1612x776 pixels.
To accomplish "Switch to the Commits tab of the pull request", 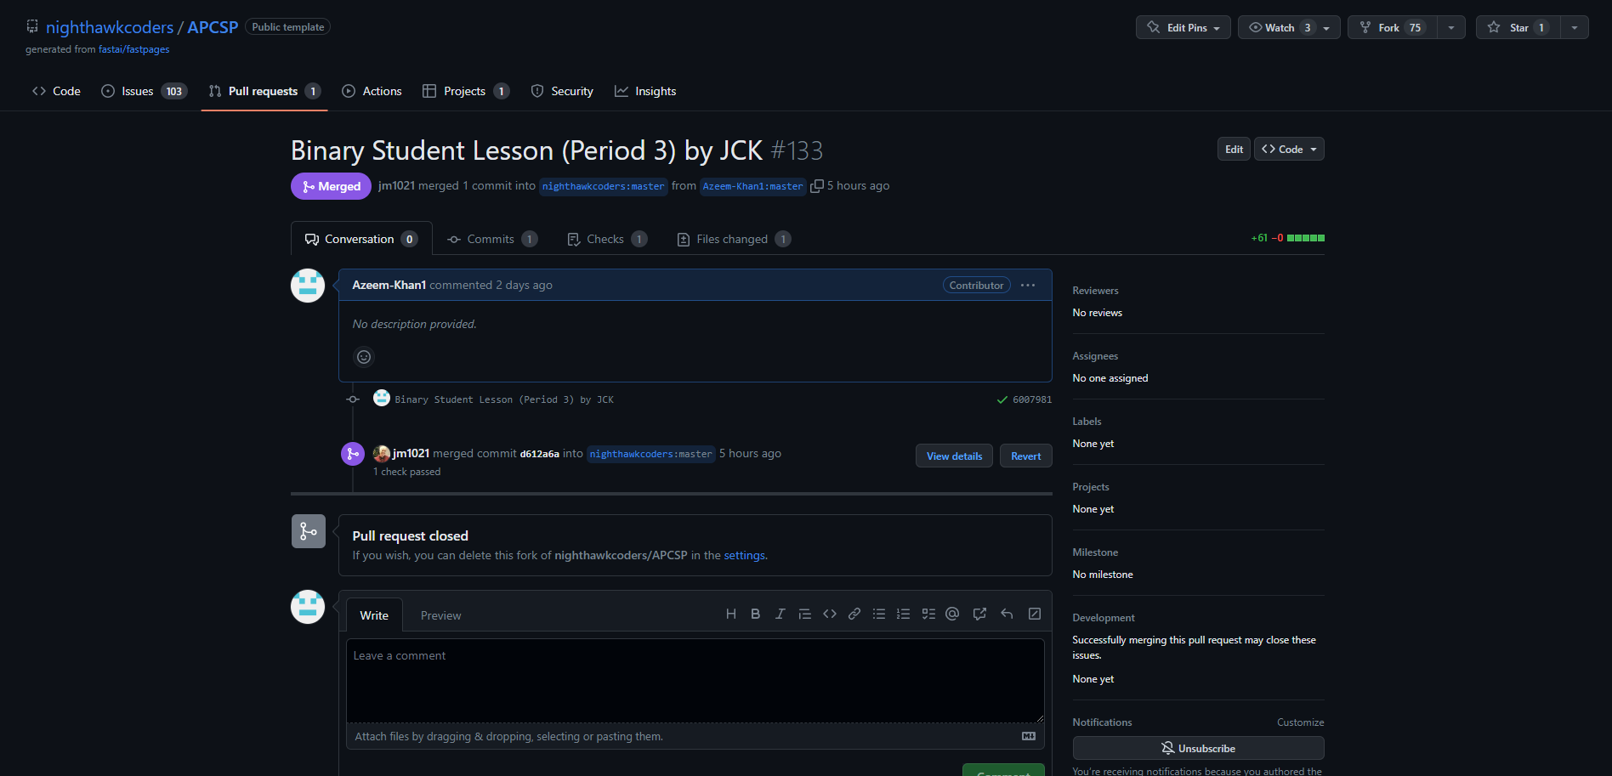I will click(492, 239).
